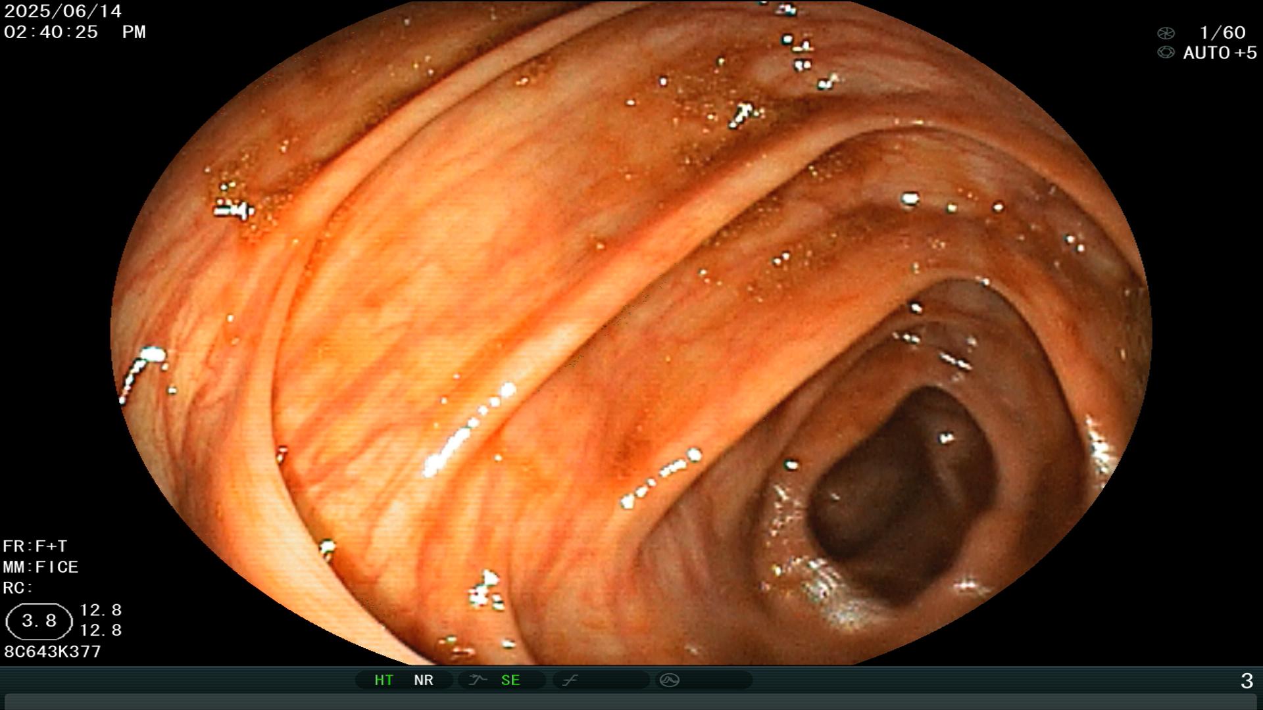Click the slashed f icon in the status bar
The height and width of the screenshot is (710, 1263).
(x=570, y=680)
